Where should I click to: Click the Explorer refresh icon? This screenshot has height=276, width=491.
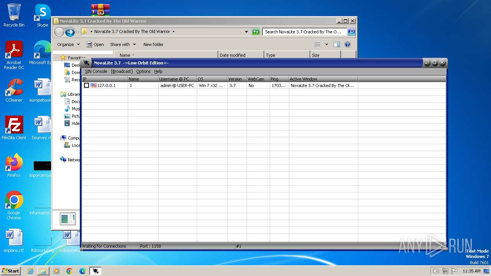pyautogui.click(x=256, y=32)
